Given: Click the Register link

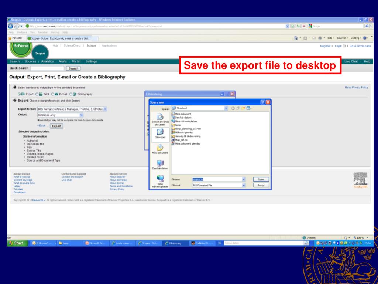Looking at the screenshot, I should 325,46.
